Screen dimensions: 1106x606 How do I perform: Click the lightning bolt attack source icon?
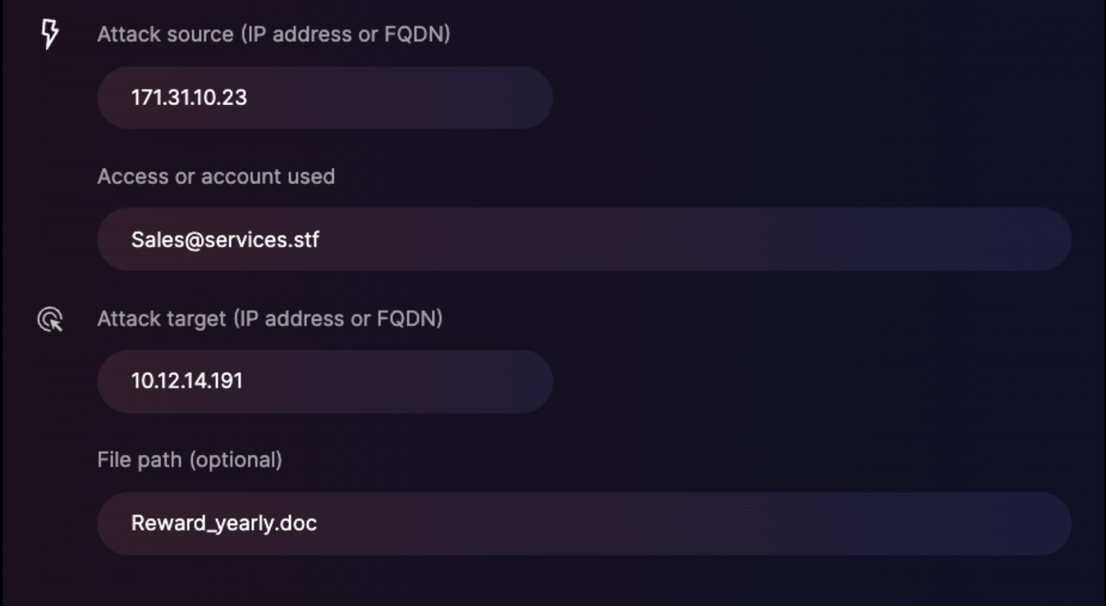tap(50, 34)
